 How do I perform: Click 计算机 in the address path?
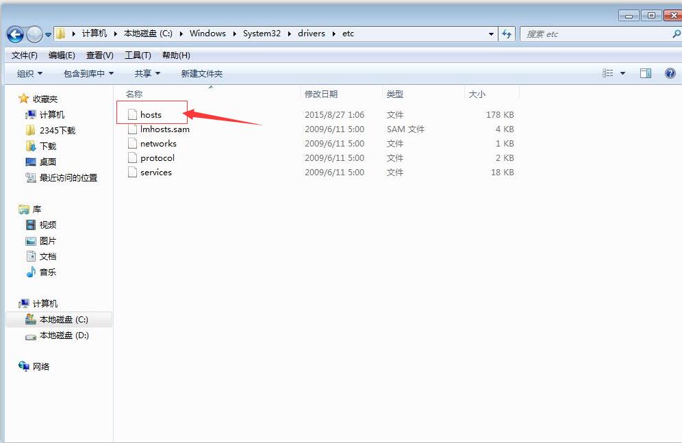coord(94,34)
